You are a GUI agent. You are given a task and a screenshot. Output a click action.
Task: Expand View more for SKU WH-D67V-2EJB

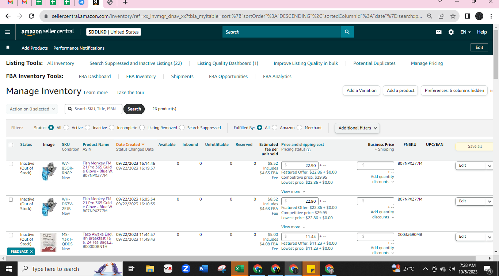tap(293, 227)
